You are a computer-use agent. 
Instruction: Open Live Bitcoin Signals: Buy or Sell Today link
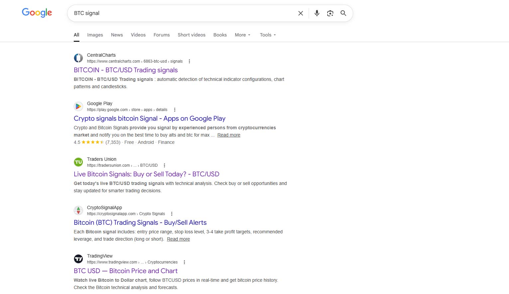147,174
